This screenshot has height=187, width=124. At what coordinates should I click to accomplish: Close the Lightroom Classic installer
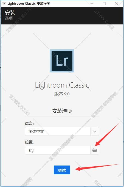(x=117, y=4)
